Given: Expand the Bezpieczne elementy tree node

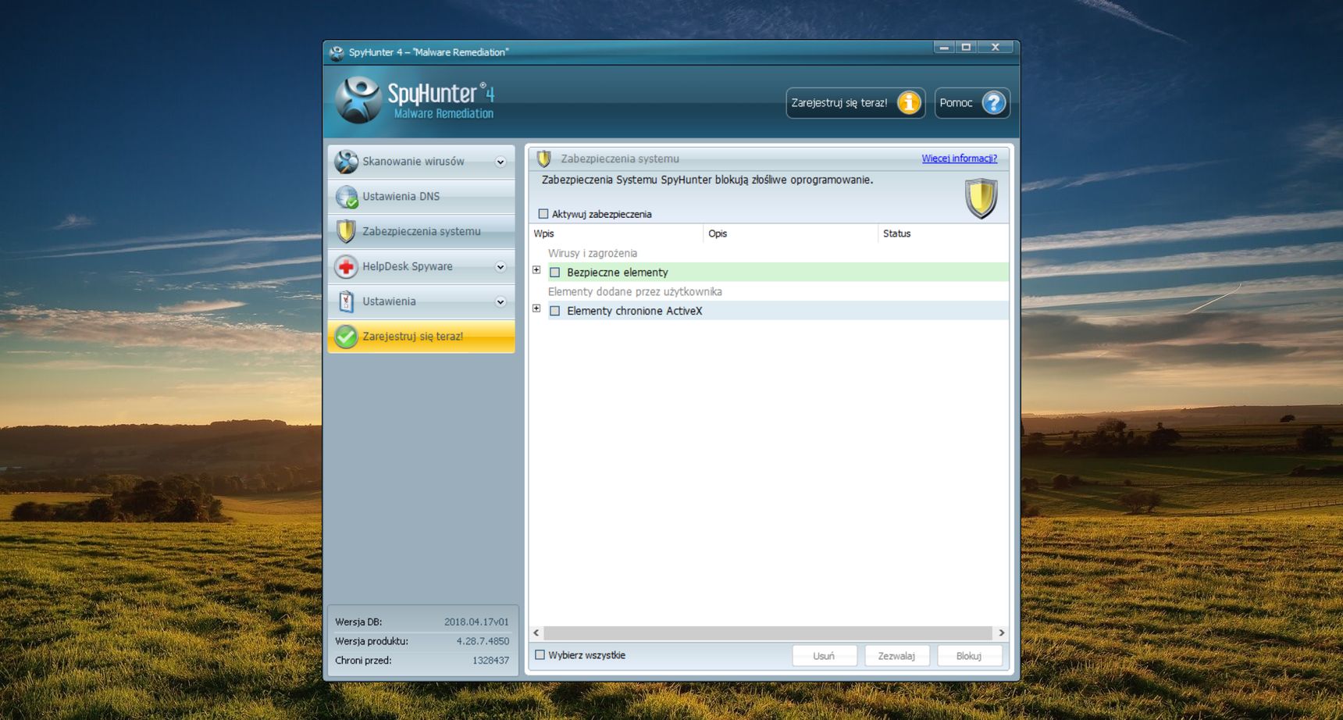Looking at the screenshot, I should 536,270.
